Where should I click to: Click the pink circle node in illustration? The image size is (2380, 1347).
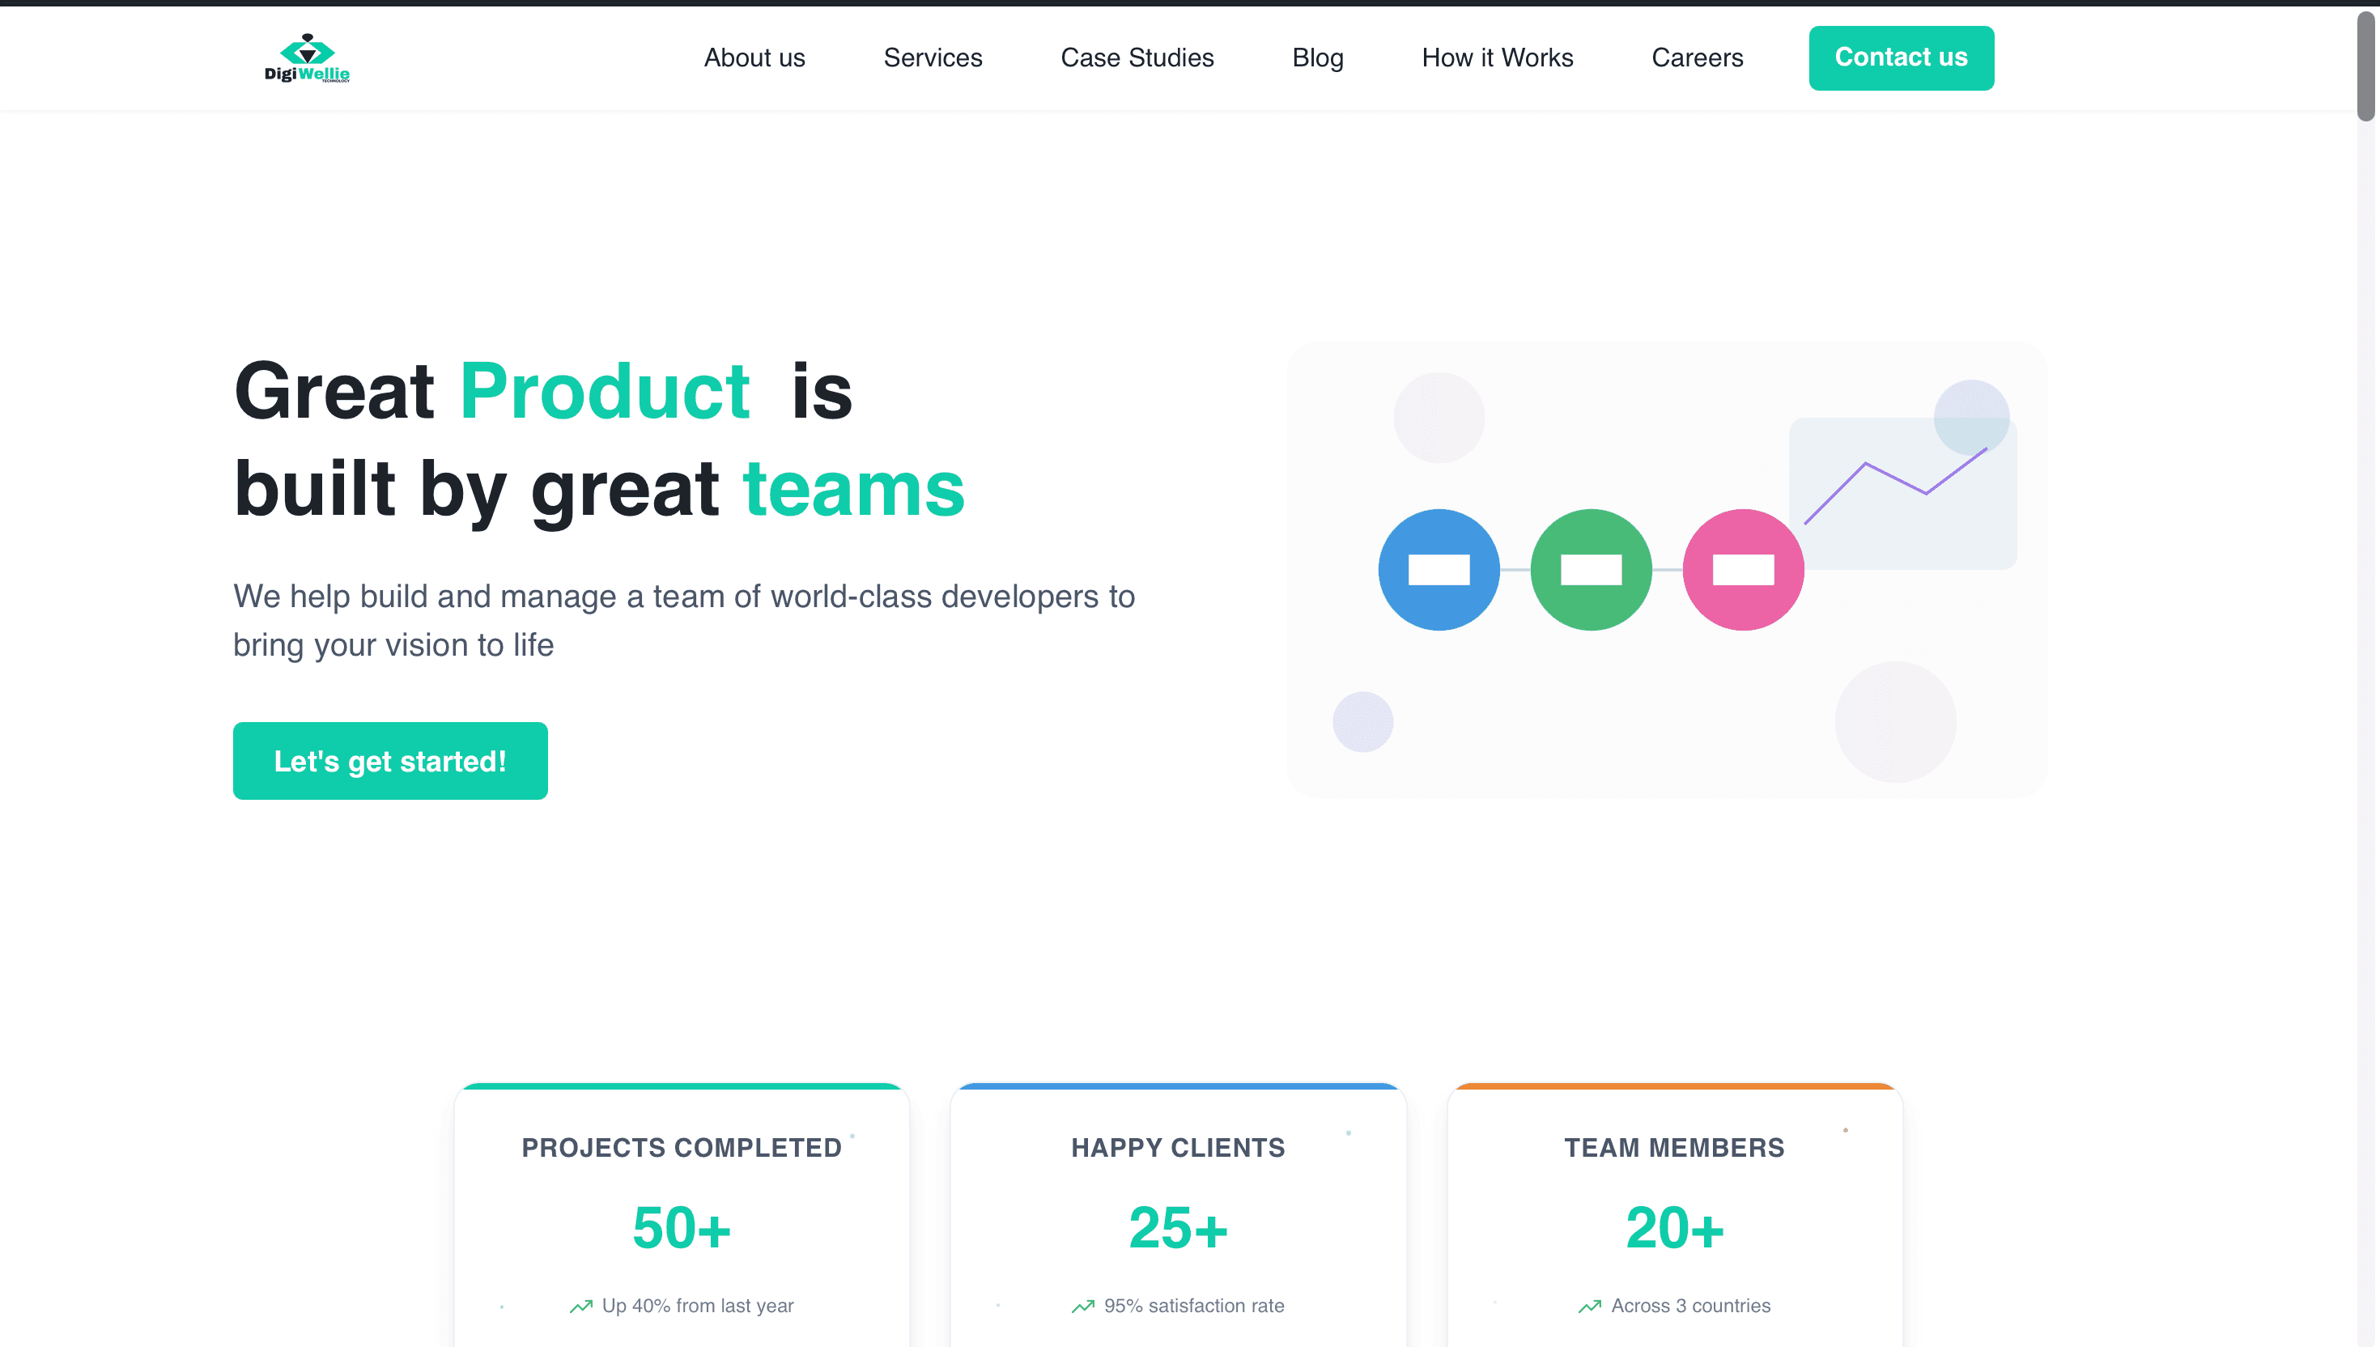(1743, 569)
